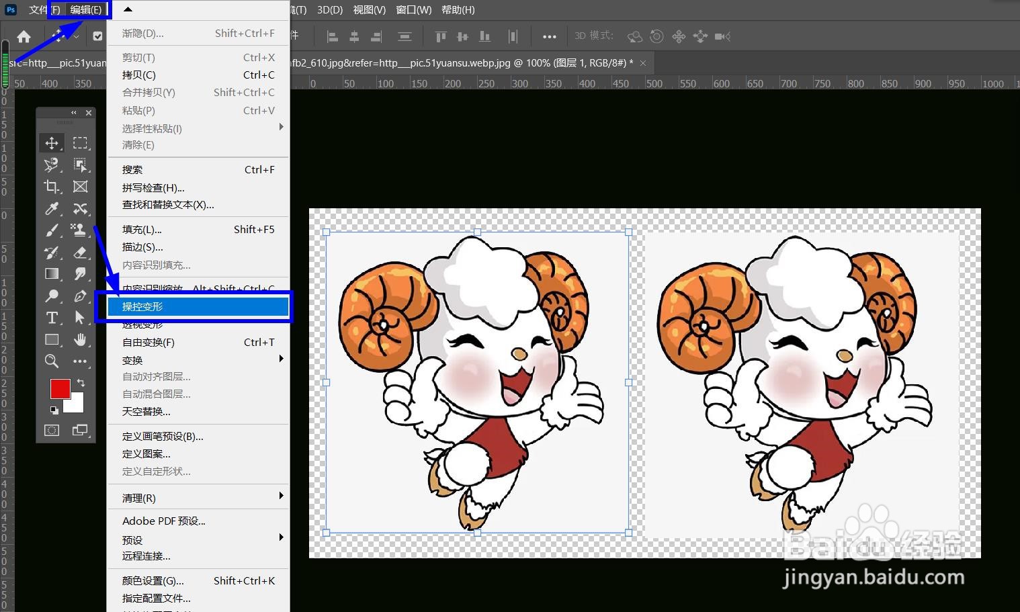The width and height of the screenshot is (1020, 612).
Task: Select the Gradient tool
Action: (52, 274)
